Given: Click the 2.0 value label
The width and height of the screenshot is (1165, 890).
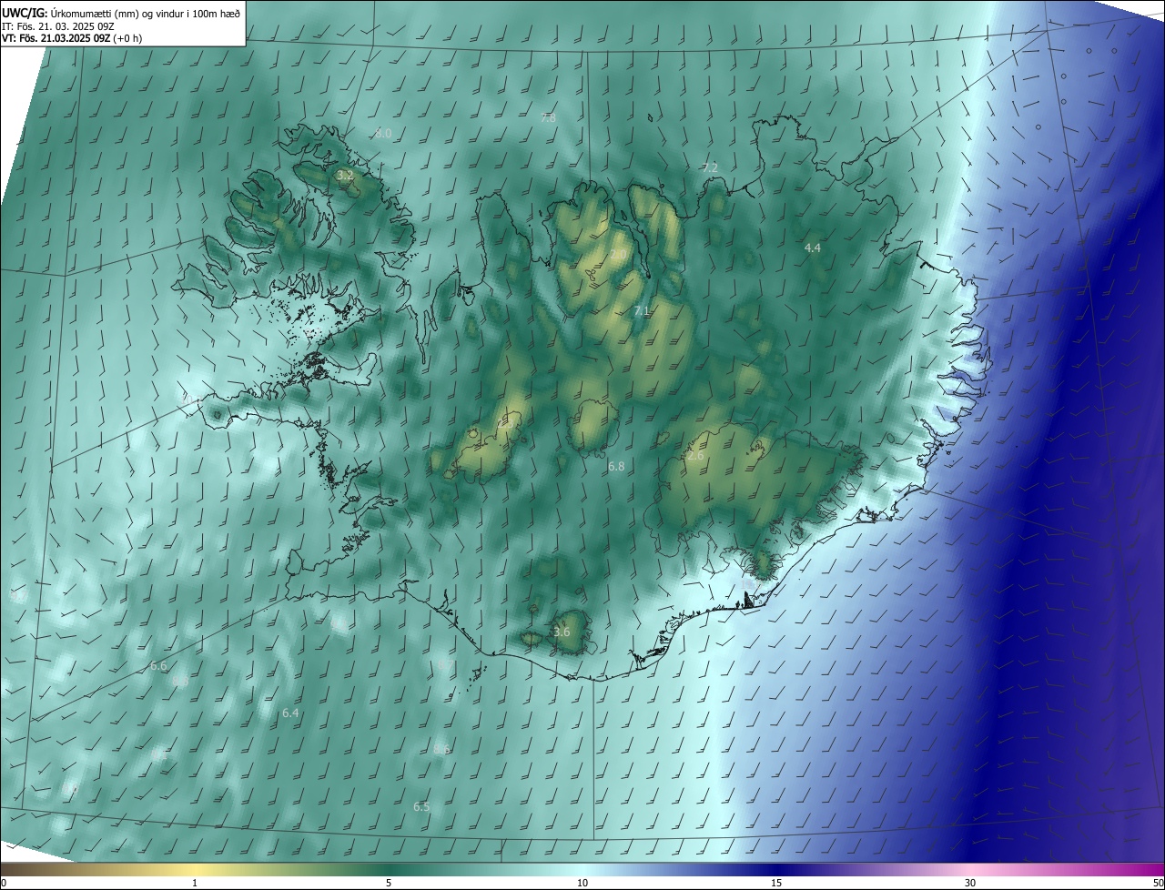Looking at the screenshot, I should (x=618, y=254).
